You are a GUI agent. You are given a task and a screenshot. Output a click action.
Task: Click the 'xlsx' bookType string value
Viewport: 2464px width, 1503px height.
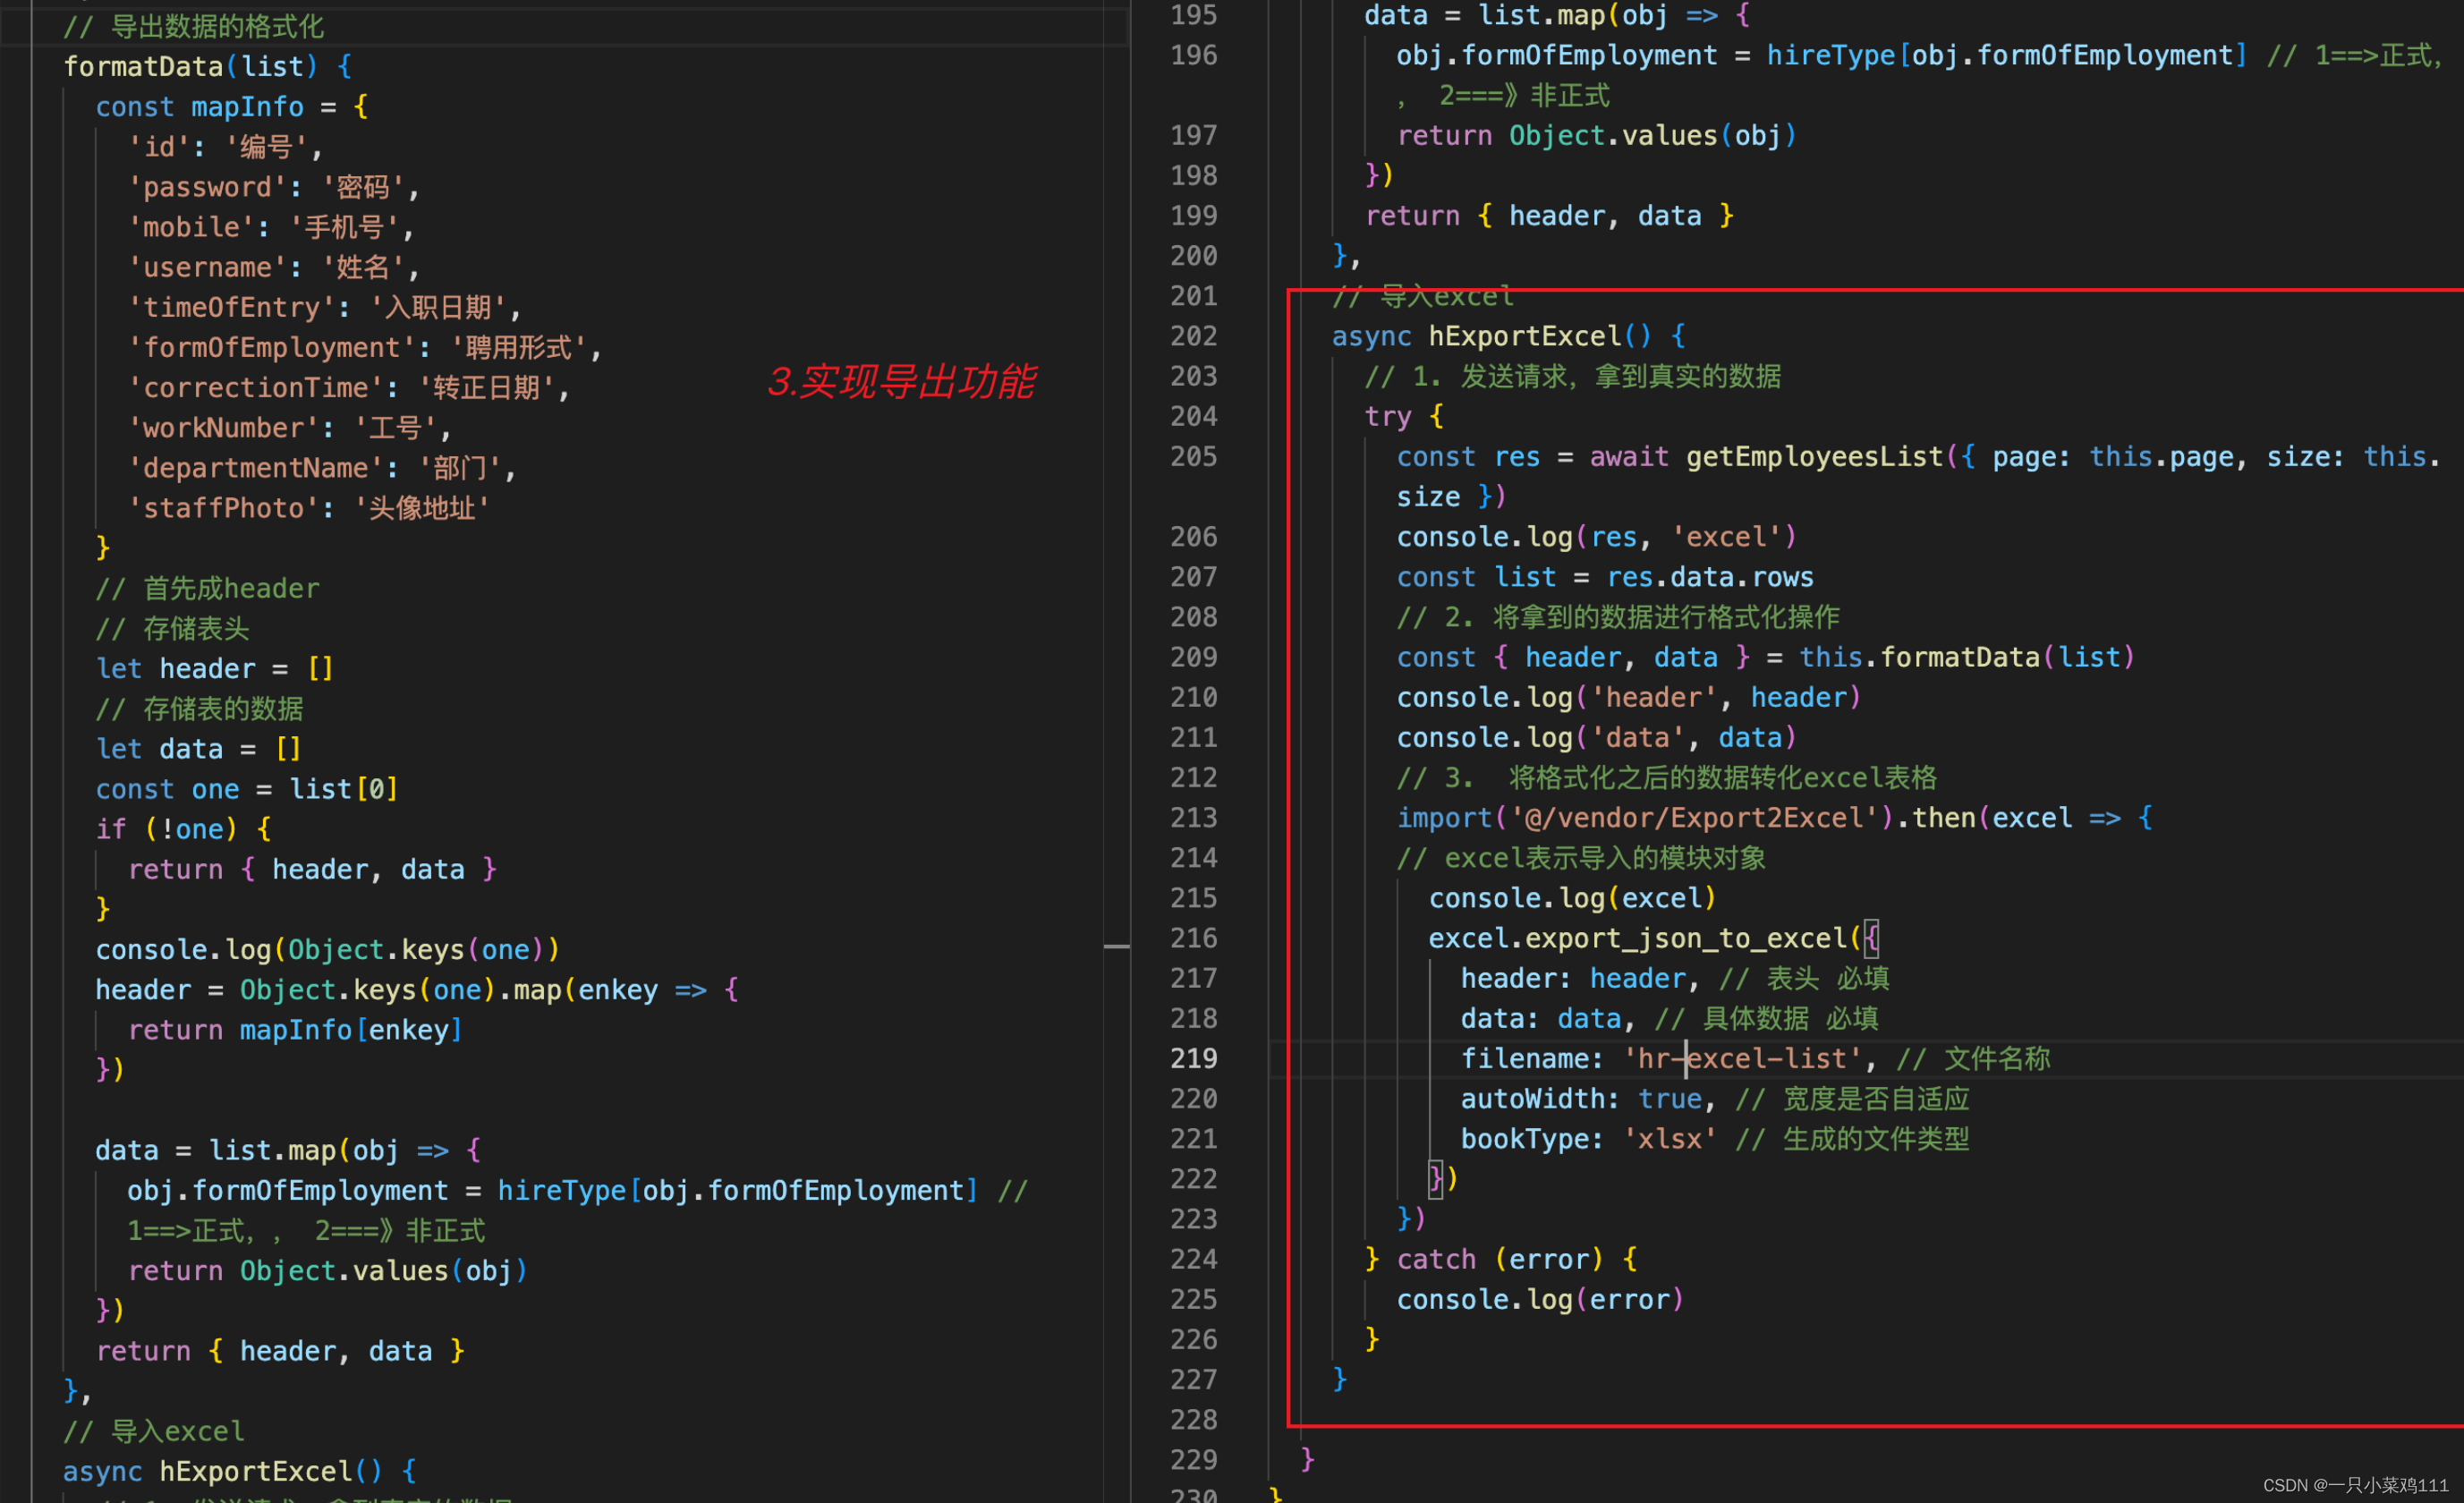coord(1669,1139)
